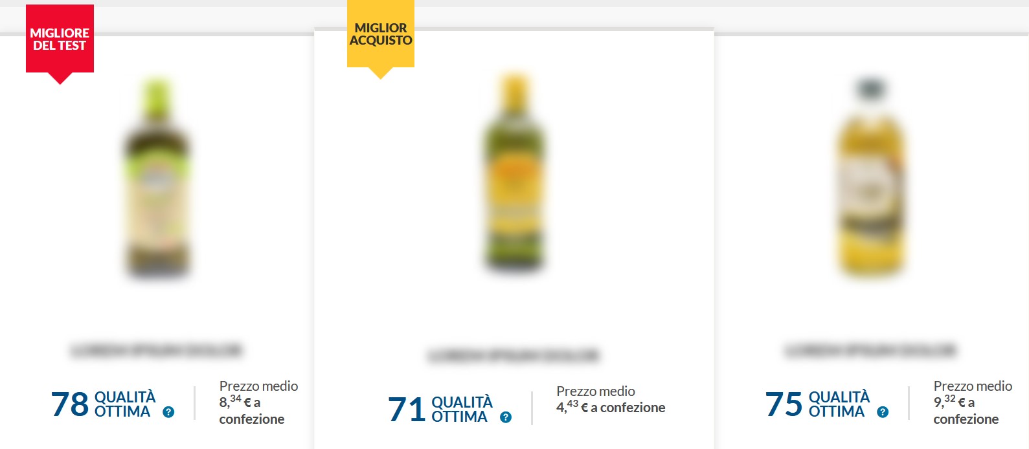Viewport: 1029px width, 449px height.
Task: Click the Qualità Ottima label next to 71
Action: pos(462,410)
